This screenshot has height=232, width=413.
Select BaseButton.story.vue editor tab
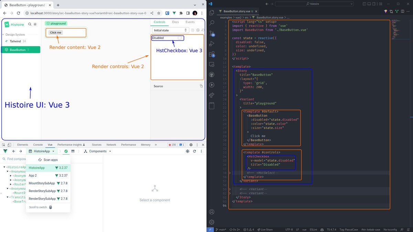pos(238,11)
